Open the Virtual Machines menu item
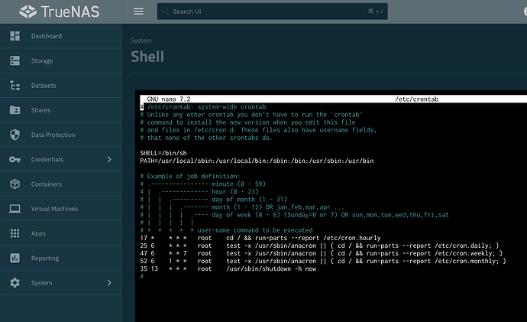Image resolution: width=527 pixels, height=322 pixels. (61, 209)
